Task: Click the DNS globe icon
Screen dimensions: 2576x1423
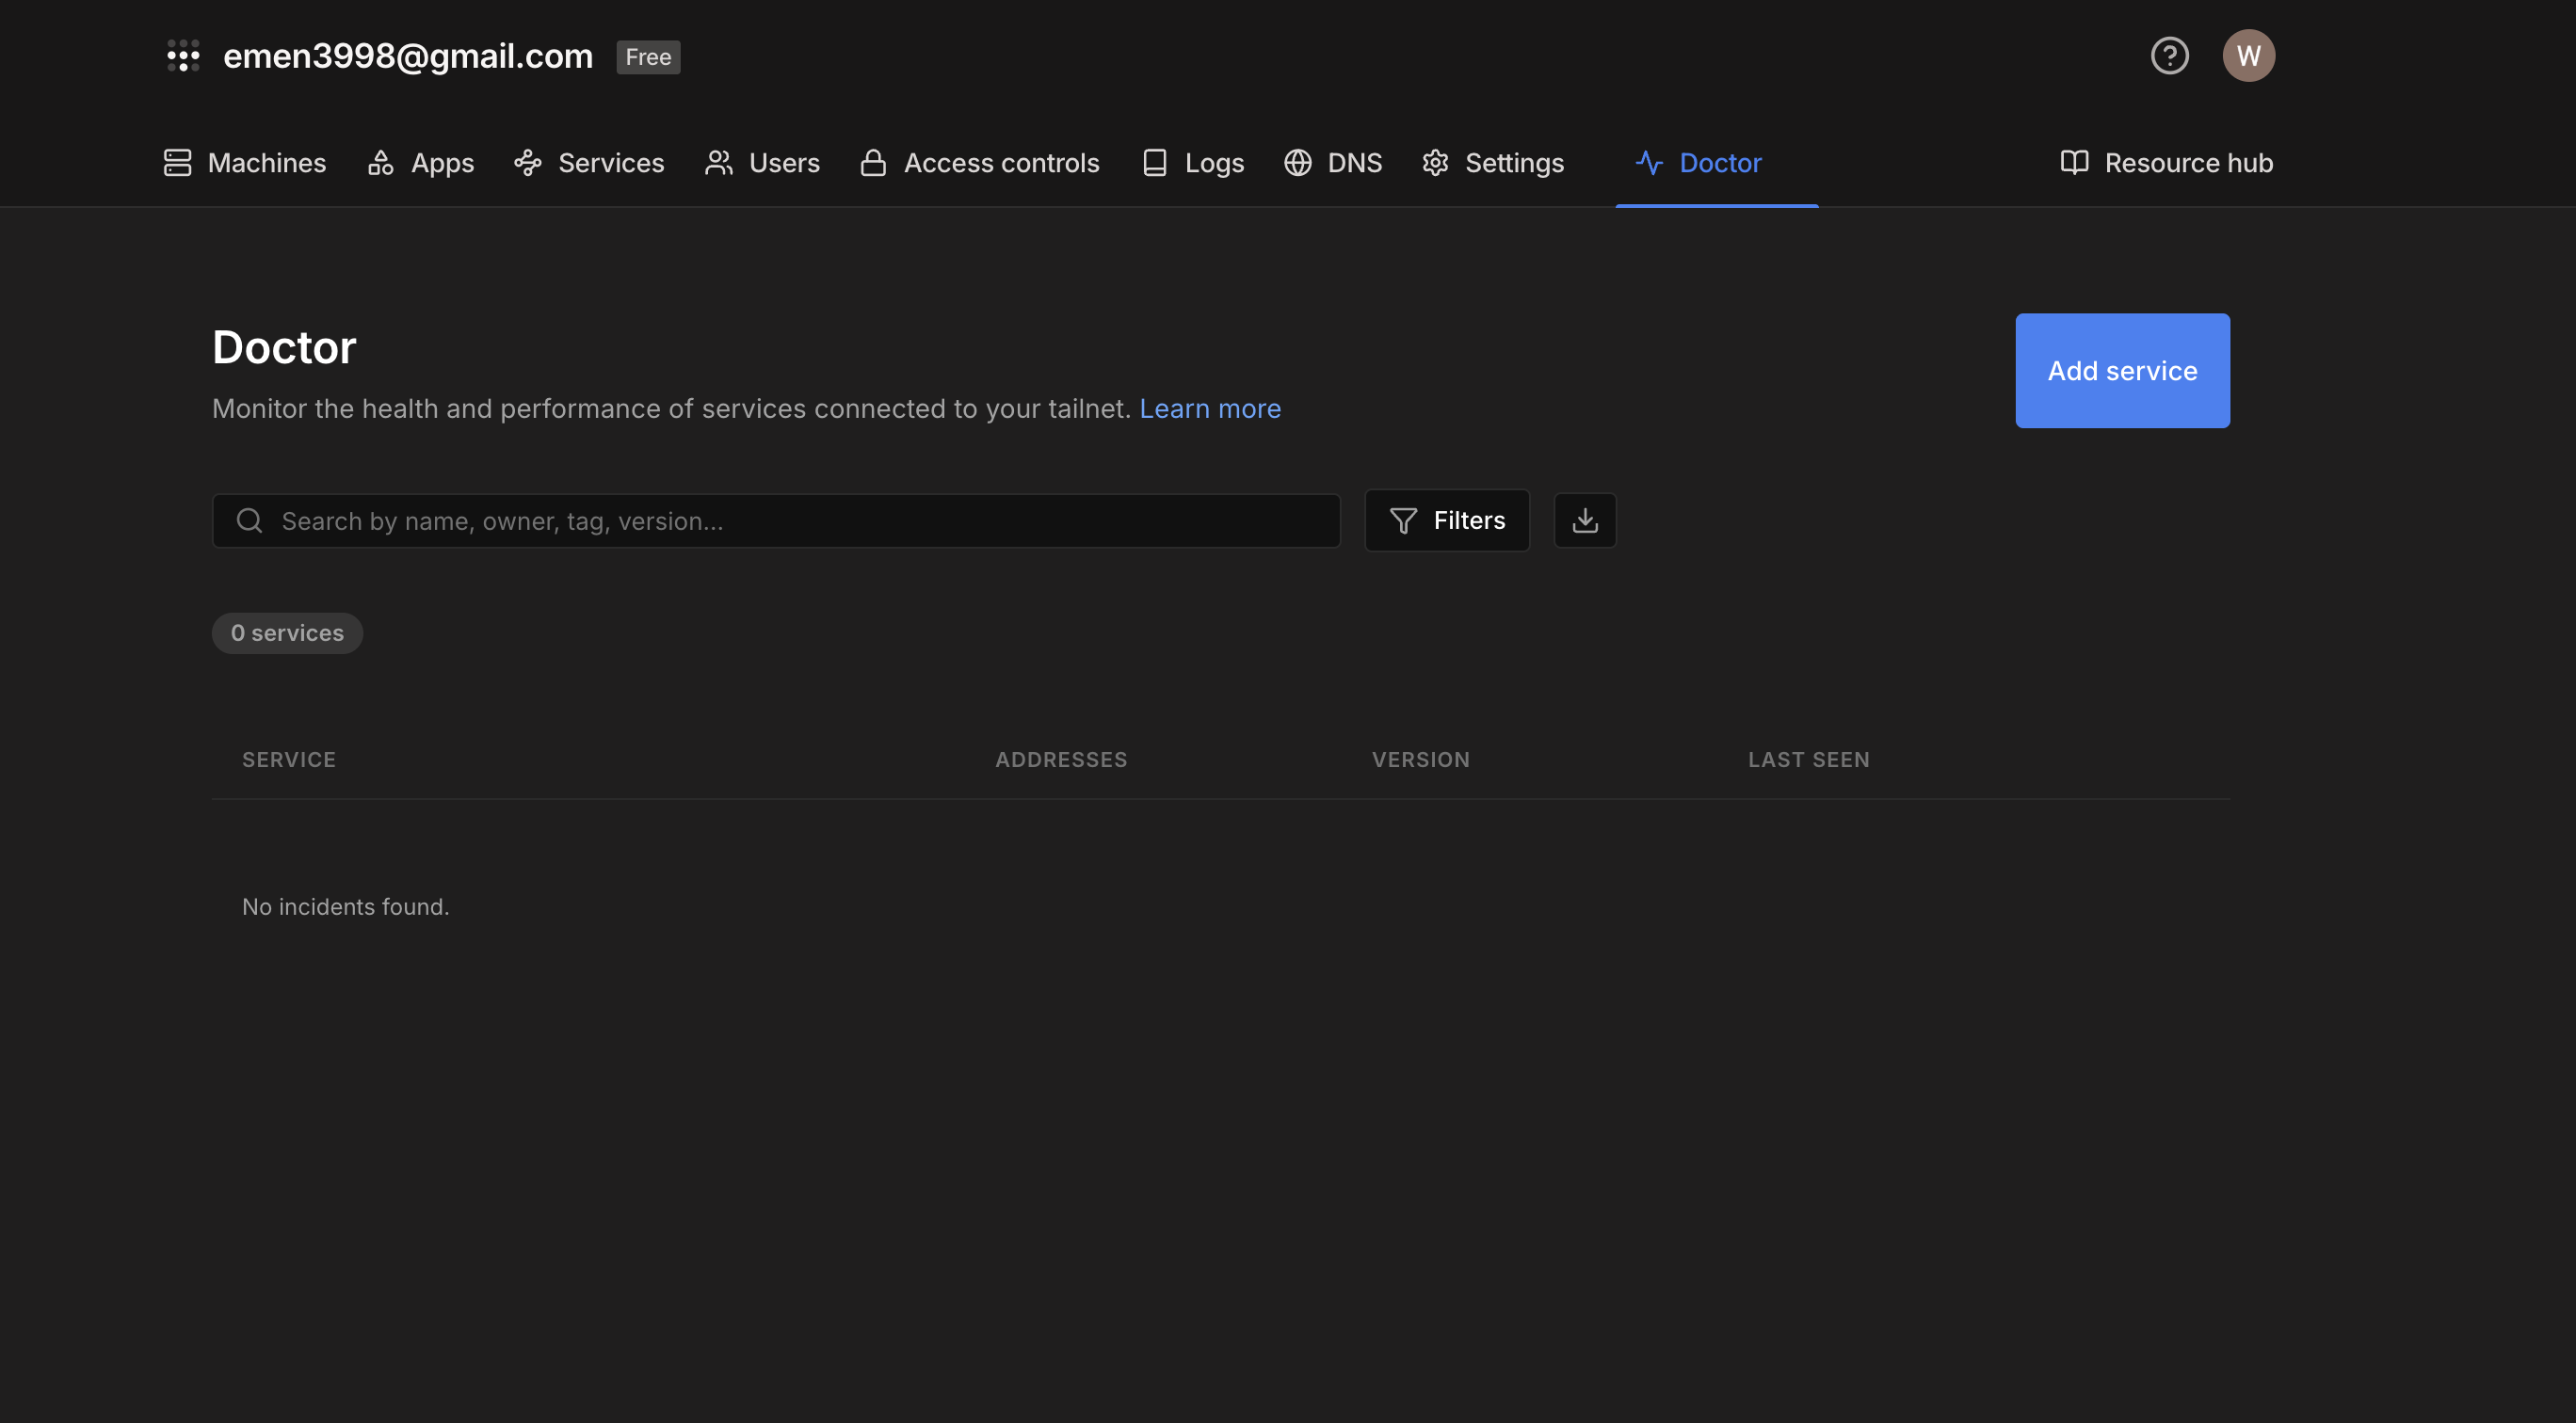Action: point(1297,163)
